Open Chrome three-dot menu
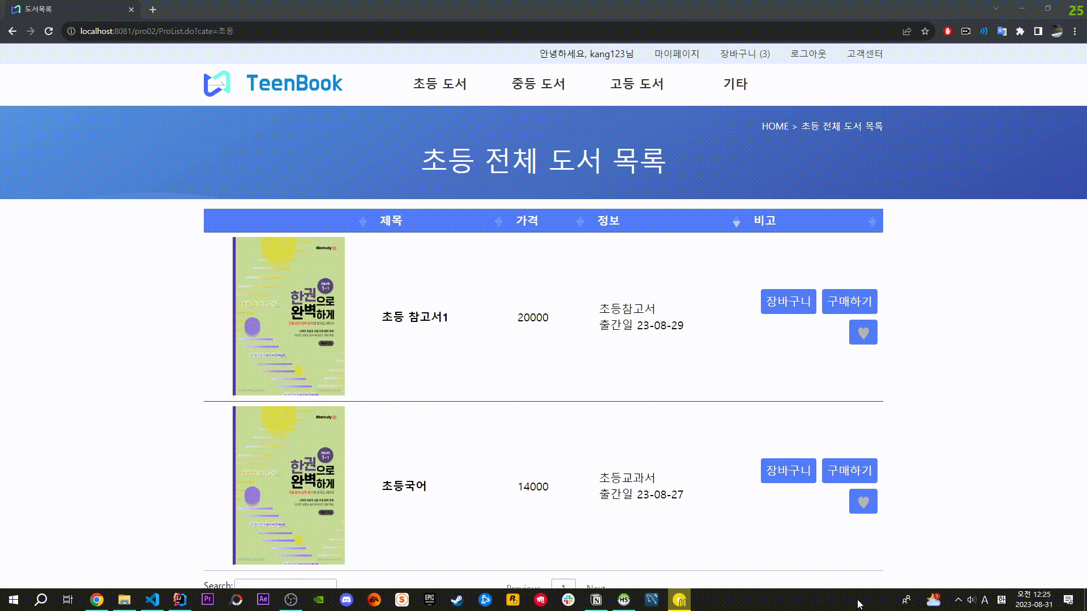1087x611 pixels. coord(1075,31)
